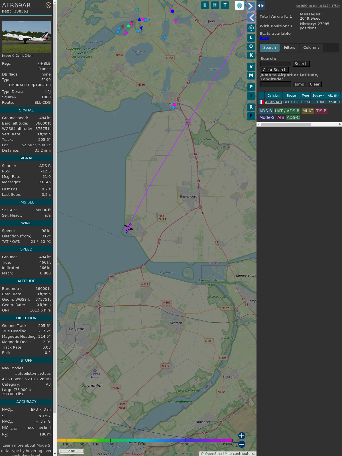Click the Search text input field
This screenshot has width=342, height=456.
(276, 64)
